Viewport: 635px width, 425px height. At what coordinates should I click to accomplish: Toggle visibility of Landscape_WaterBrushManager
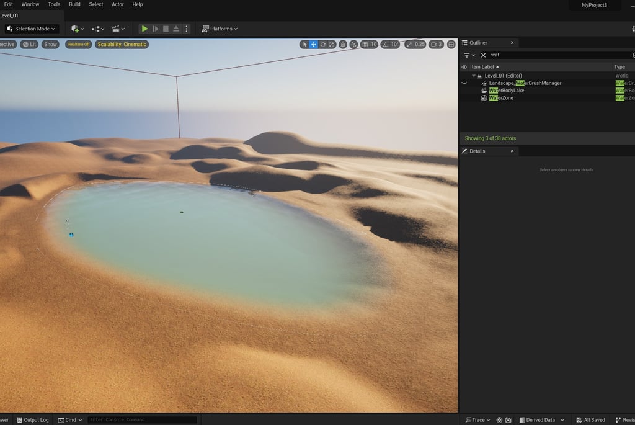tap(464, 83)
